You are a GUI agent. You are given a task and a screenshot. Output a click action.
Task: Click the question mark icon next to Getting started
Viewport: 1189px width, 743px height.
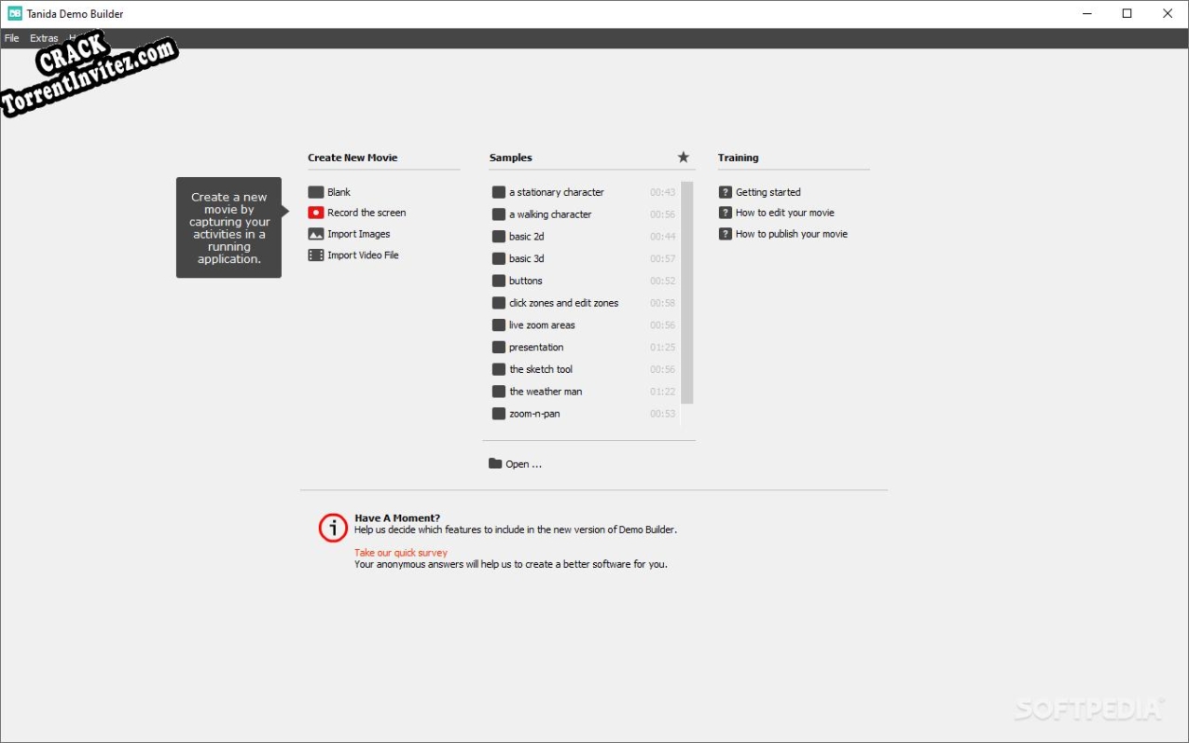point(726,191)
